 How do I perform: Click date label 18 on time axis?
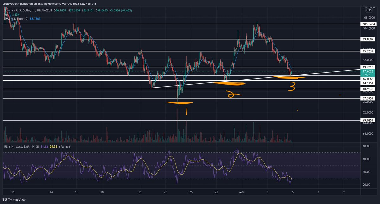[102, 192]
